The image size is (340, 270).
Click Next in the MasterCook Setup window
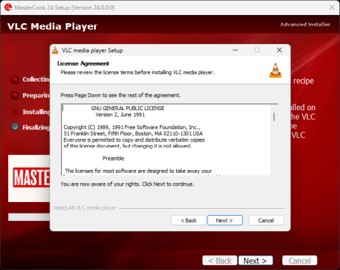256,260
